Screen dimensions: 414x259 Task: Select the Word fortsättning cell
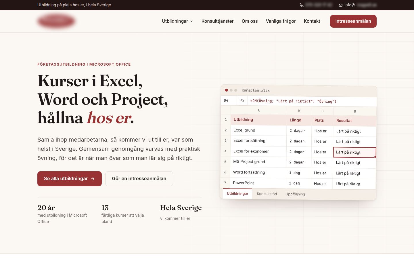[x=258, y=172]
